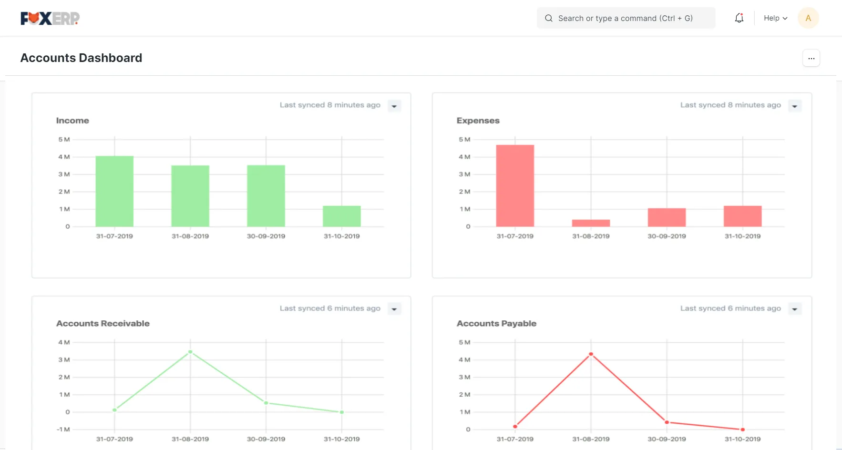Click Income chart 'Last synced 8 minutes ago'
The height and width of the screenshot is (450, 842).
(x=330, y=105)
